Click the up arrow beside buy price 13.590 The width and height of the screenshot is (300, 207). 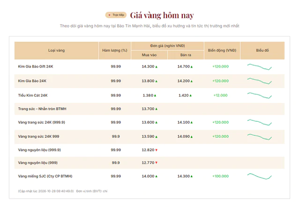156,137
